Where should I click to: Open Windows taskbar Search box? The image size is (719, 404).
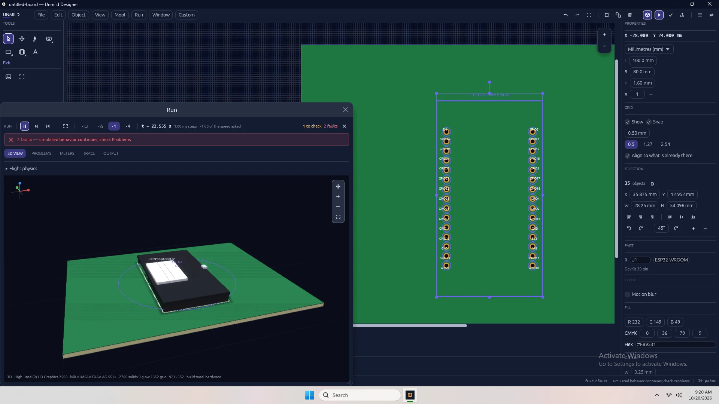(x=359, y=395)
